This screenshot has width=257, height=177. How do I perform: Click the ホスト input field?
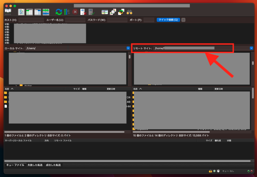click(x=31, y=20)
